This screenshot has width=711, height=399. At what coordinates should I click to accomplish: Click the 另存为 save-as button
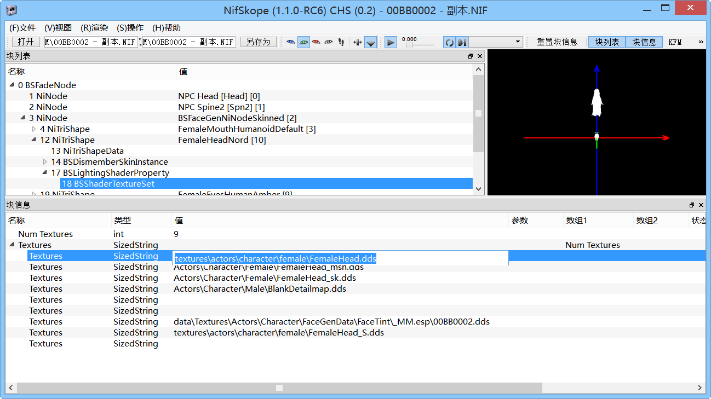tap(258, 42)
